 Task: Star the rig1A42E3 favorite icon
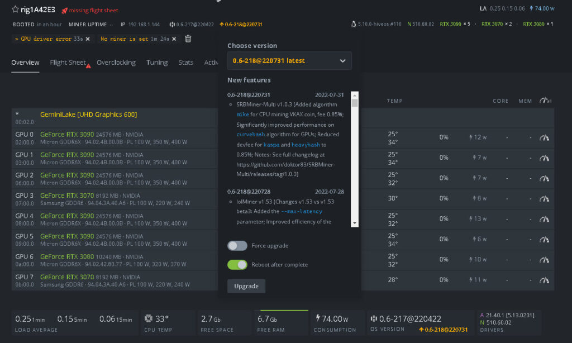15,9
